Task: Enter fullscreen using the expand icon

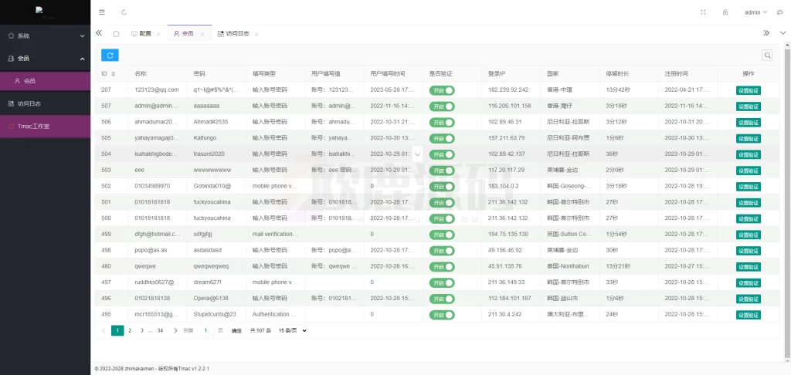Action: (x=703, y=12)
